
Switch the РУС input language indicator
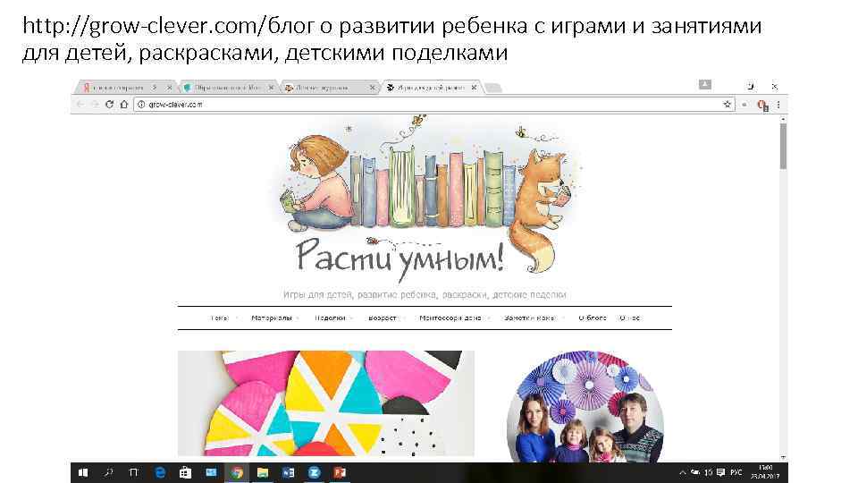click(736, 472)
